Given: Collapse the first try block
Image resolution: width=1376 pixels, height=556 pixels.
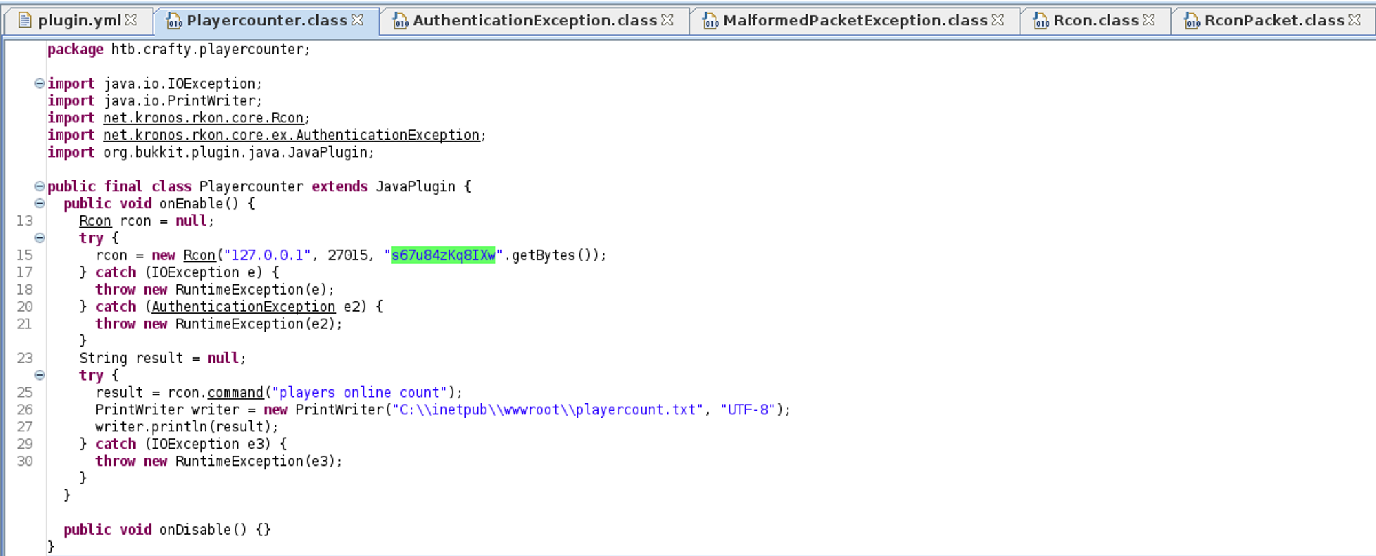Looking at the screenshot, I should coord(40,238).
